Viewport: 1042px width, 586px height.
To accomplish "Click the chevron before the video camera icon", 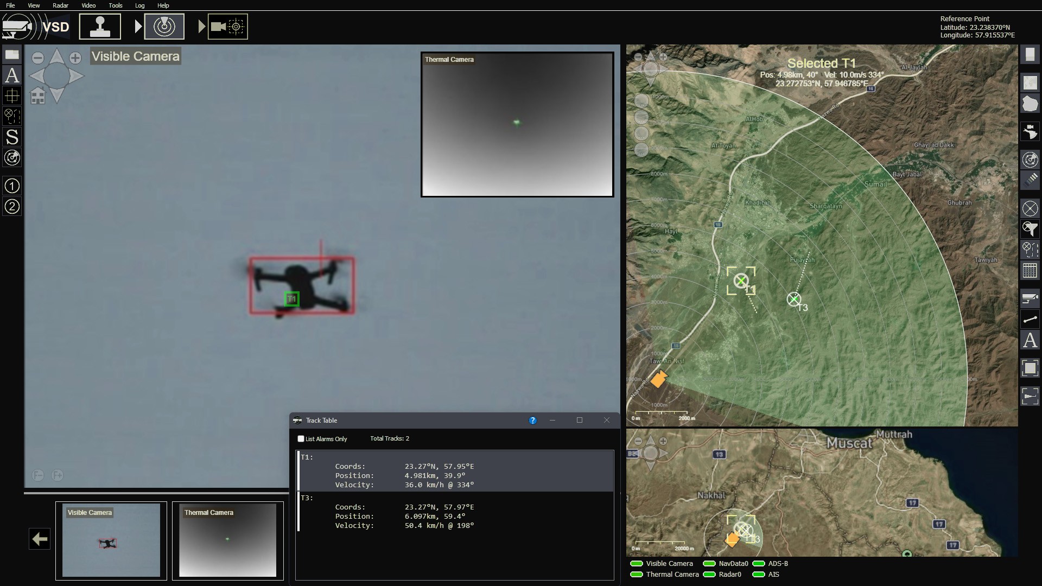I will (x=202, y=26).
